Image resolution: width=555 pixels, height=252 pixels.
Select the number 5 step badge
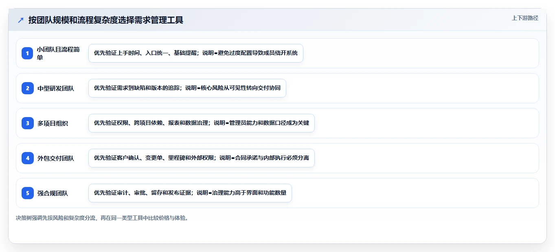27,193
